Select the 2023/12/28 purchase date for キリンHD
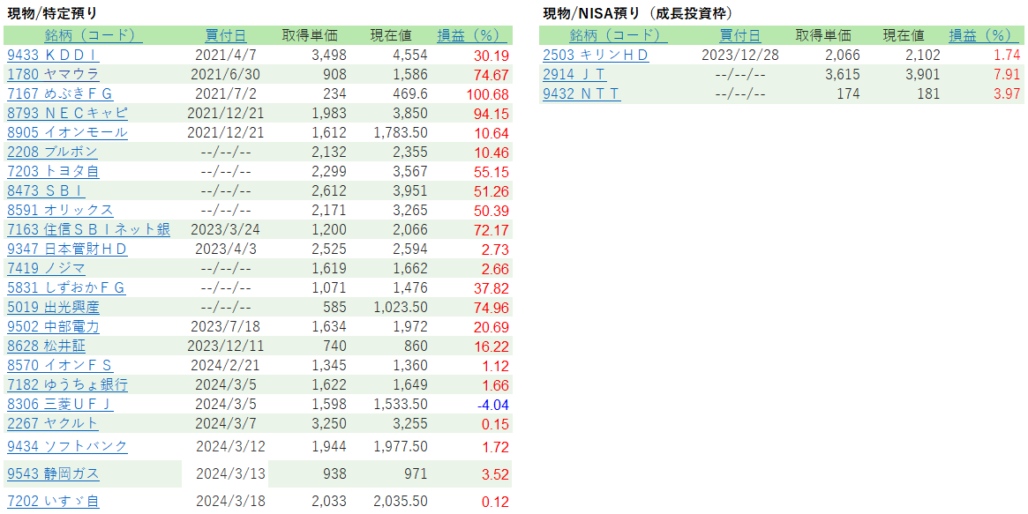Viewport: 1028px width, 514px height. pos(740,55)
